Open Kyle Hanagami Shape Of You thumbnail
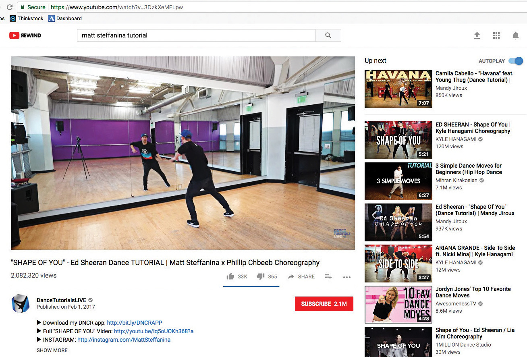This screenshot has height=357, width=527. tap(398, 140)
